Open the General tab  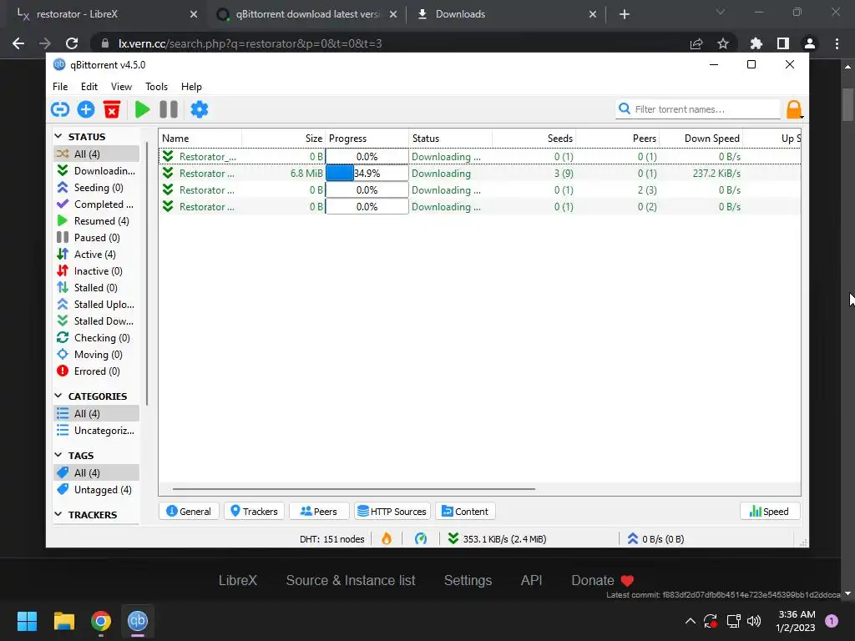[189, 512]
